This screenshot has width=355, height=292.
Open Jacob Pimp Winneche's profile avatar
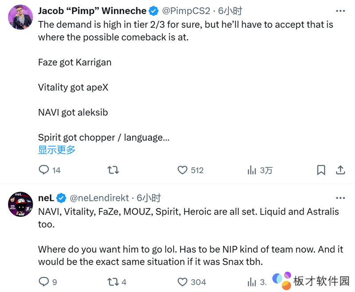[x=20, y=17]
